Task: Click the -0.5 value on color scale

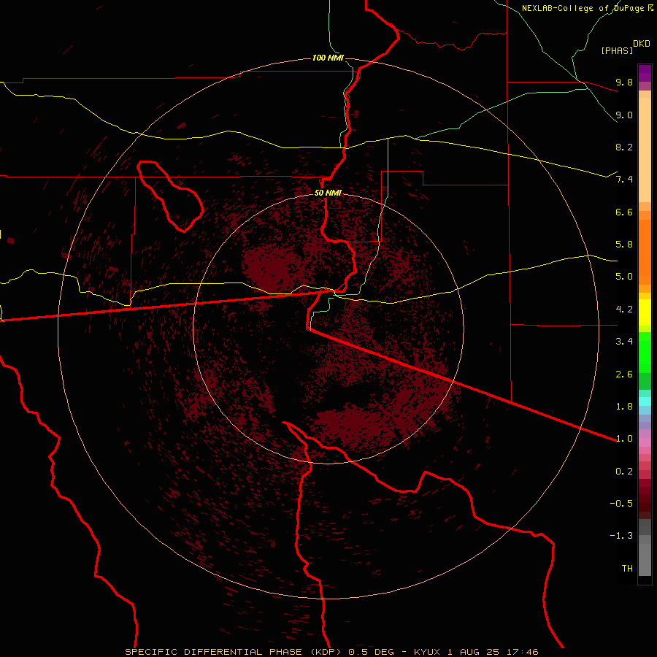Action: point(621,504)
